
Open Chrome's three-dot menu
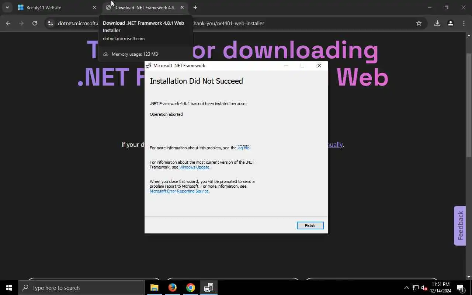(x=464, y=23)
